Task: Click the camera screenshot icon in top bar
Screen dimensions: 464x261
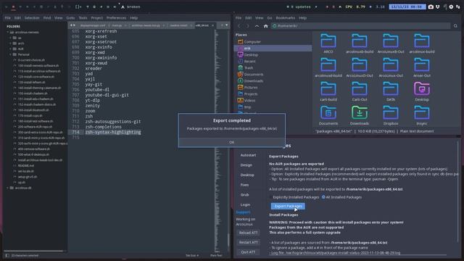Action: tap(431, 7)
